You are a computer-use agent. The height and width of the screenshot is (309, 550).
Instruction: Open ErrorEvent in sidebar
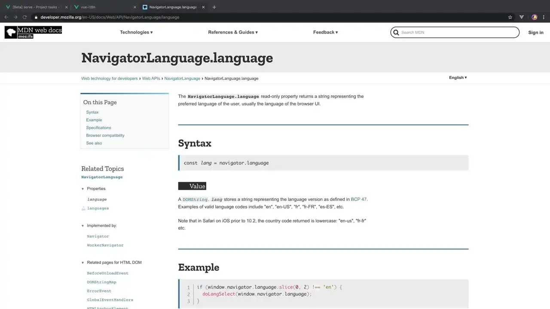[x=99, y=291]
